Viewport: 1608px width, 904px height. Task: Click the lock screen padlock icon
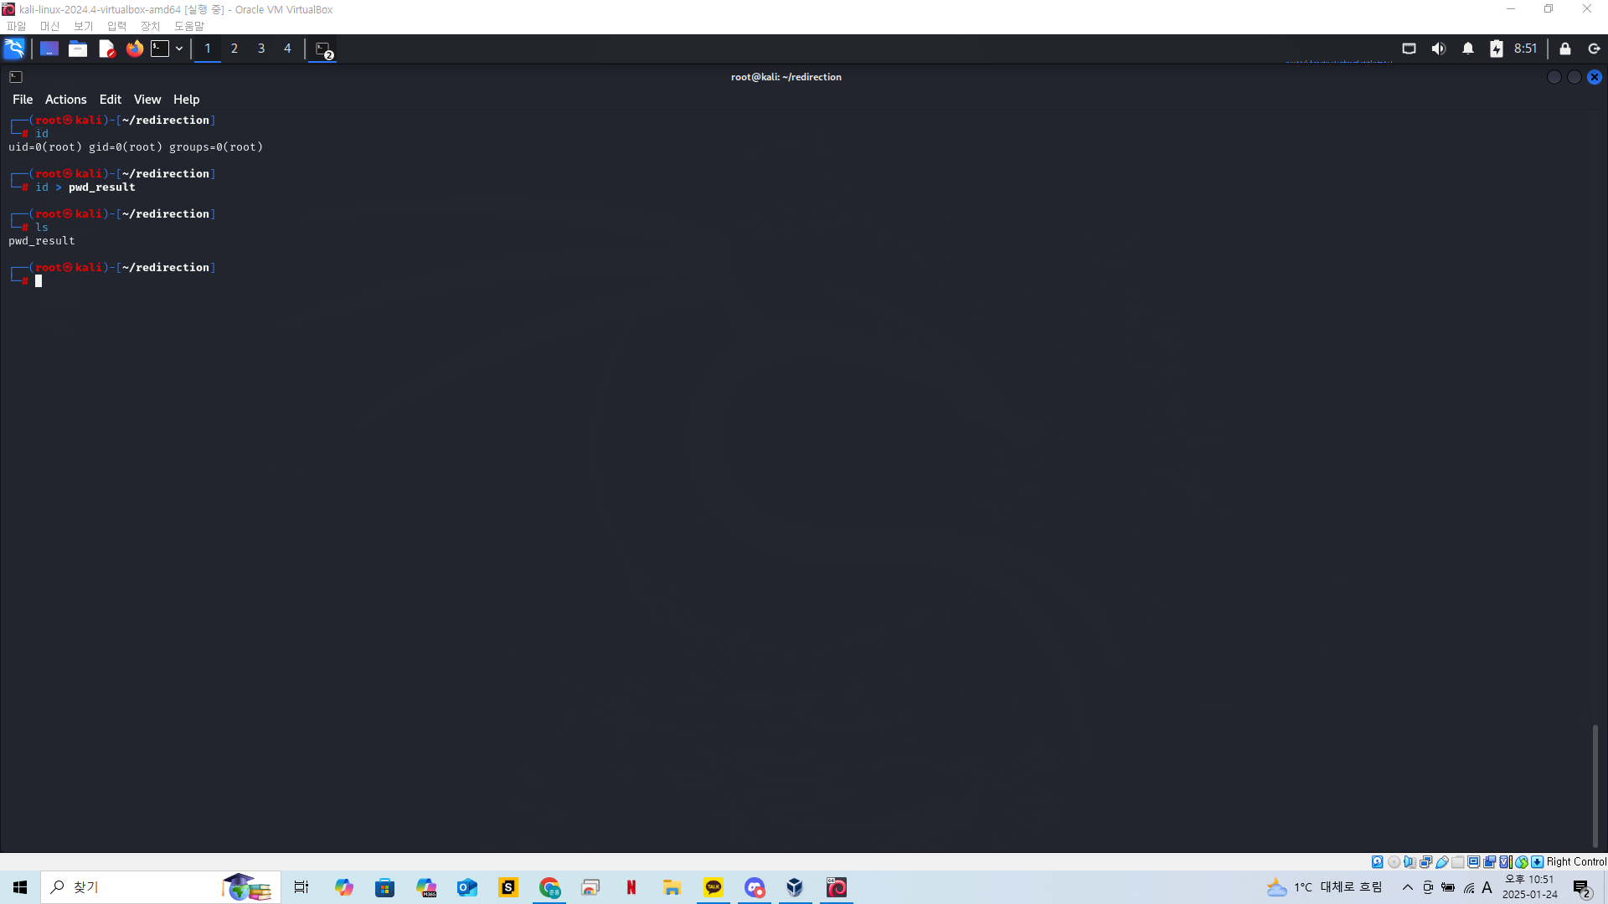[1565, 49]
